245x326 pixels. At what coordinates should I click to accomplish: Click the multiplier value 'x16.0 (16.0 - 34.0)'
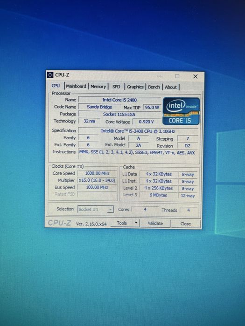click(97, 180)
